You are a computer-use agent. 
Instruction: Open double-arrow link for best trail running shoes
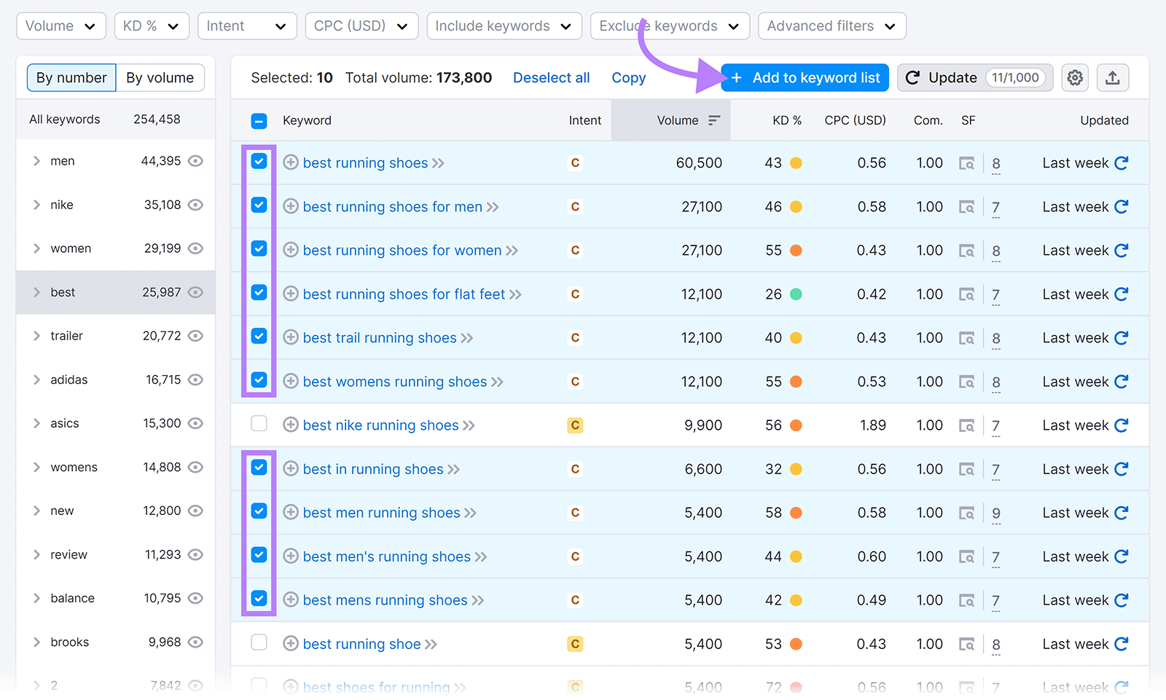[466, 338]
